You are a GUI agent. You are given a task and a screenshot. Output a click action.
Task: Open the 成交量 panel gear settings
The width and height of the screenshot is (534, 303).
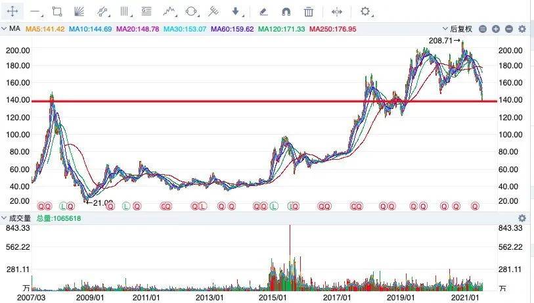click(522, 218)
